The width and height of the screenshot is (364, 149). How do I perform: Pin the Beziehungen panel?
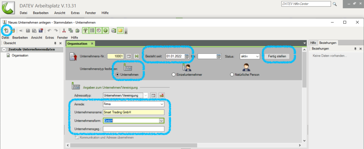pos(355,49)
